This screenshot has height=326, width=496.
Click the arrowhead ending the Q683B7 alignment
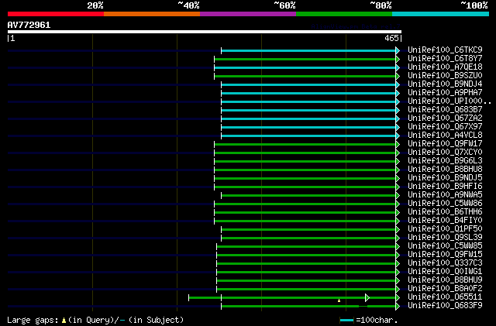click(x=398, y=111)
